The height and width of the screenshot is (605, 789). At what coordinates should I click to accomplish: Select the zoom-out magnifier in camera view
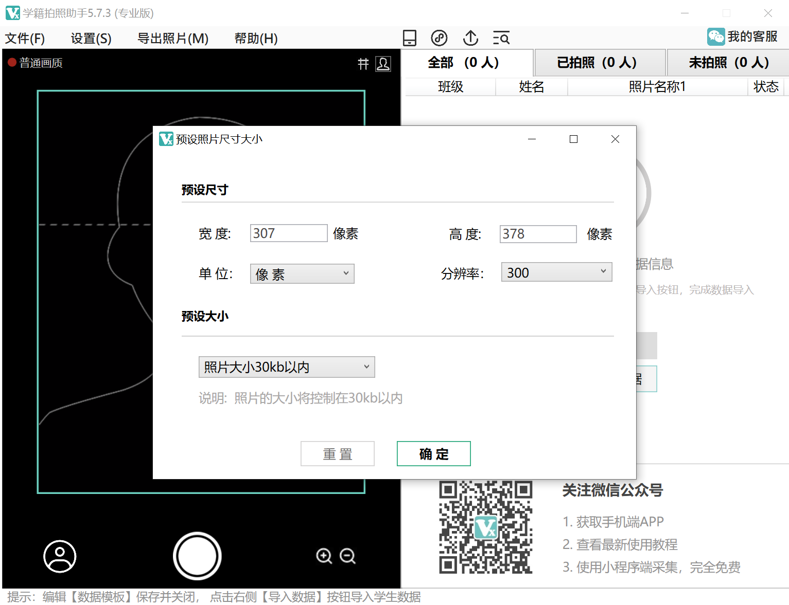point(348,556)
